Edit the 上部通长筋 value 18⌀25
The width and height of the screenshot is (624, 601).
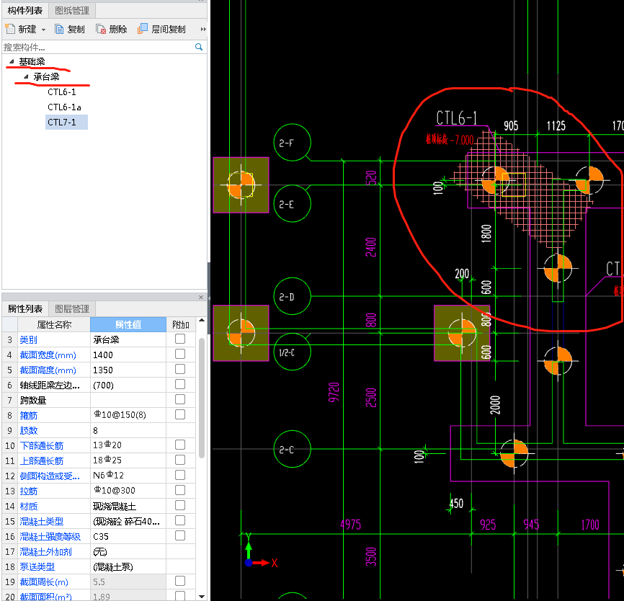tap(128, 461)
